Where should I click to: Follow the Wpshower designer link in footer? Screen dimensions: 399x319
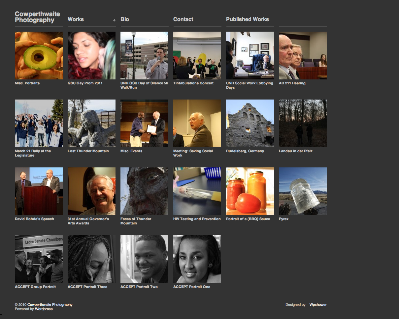(318, 305)
